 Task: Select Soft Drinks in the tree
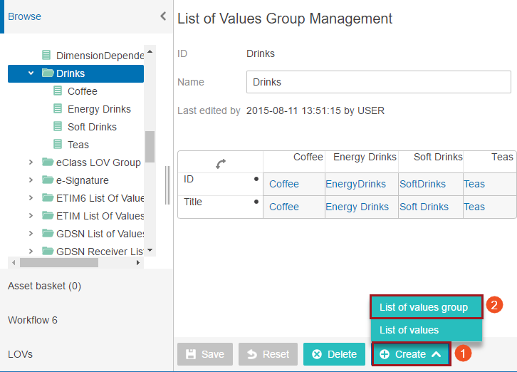click(x=93, y=127)
